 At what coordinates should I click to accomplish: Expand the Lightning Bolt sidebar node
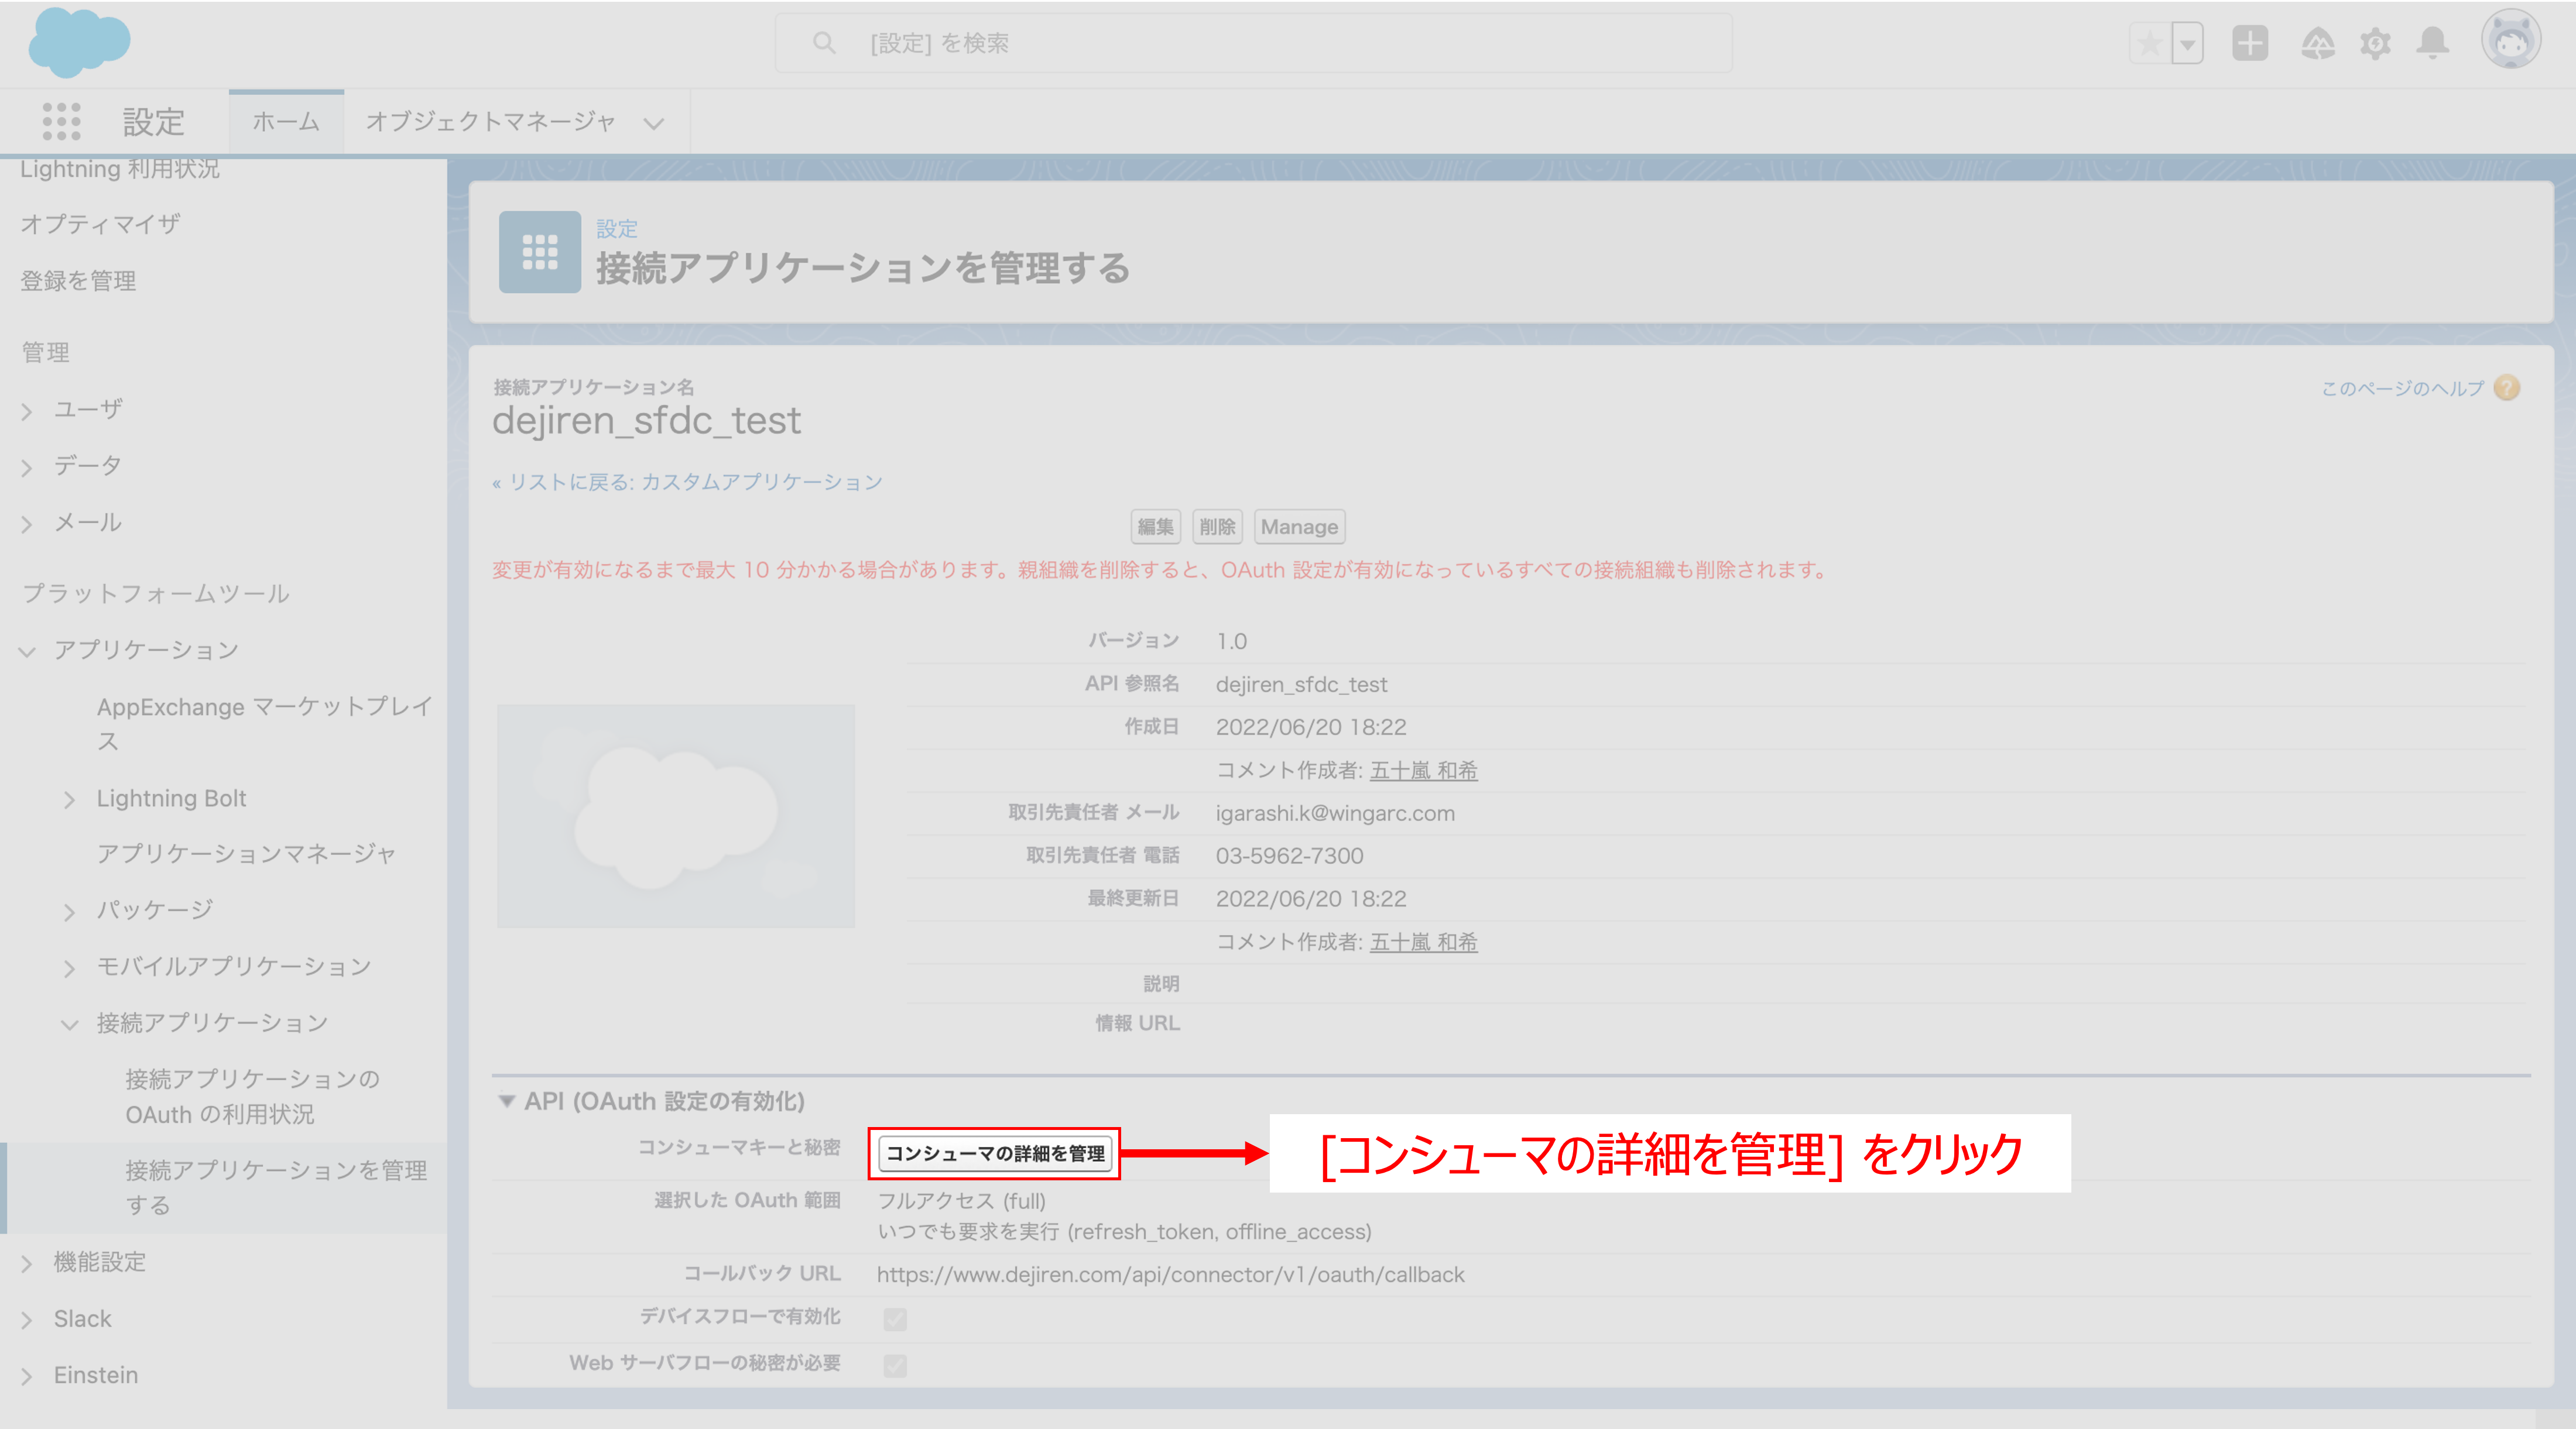point(69,799)
